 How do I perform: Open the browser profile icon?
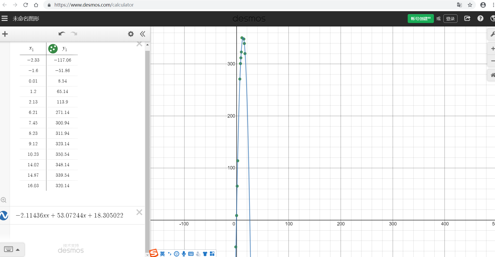coord(483,5)
